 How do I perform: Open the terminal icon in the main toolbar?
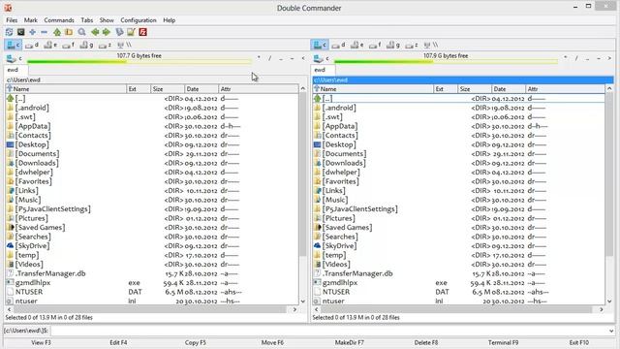tap(20, 32)
